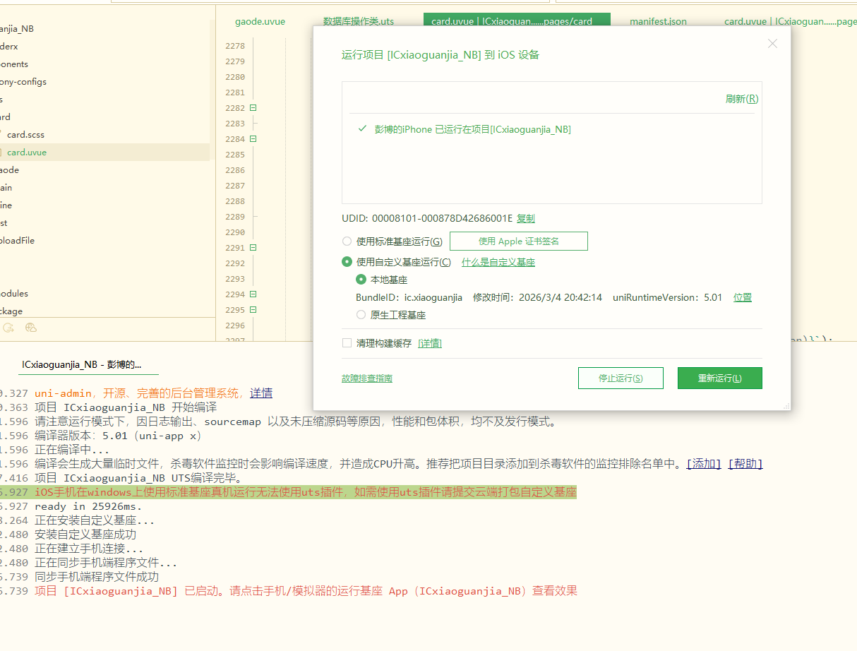Click the fold icon beside line 2294
The image size is (857, 651).
tap(253, 294)
